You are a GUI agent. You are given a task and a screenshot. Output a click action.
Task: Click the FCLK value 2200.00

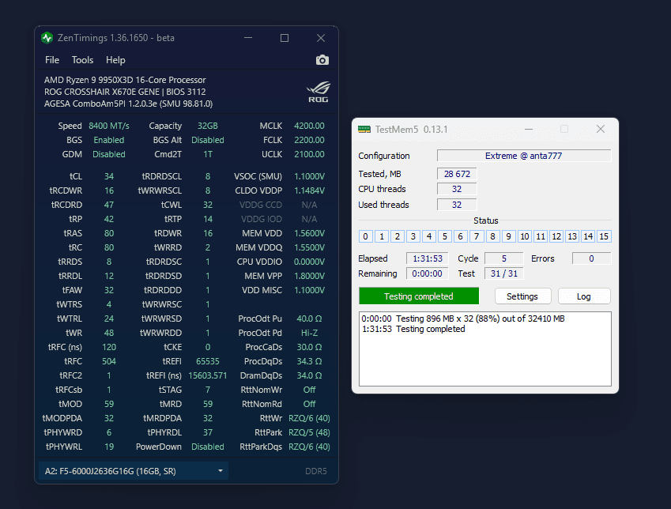click(x=309, y=140)
